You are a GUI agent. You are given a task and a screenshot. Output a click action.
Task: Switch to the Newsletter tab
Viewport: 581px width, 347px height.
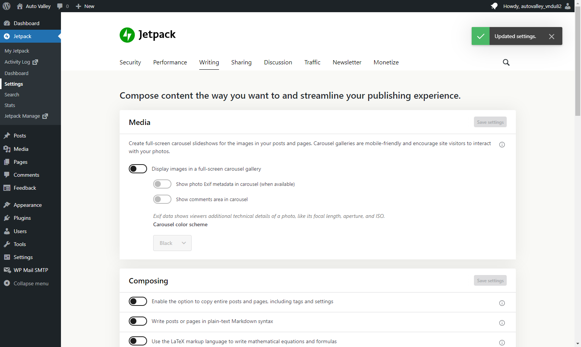pos(347,62)
